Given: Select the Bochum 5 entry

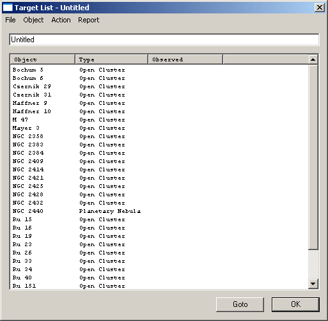Looking at the screenshot, I should (x=159, y=70).
